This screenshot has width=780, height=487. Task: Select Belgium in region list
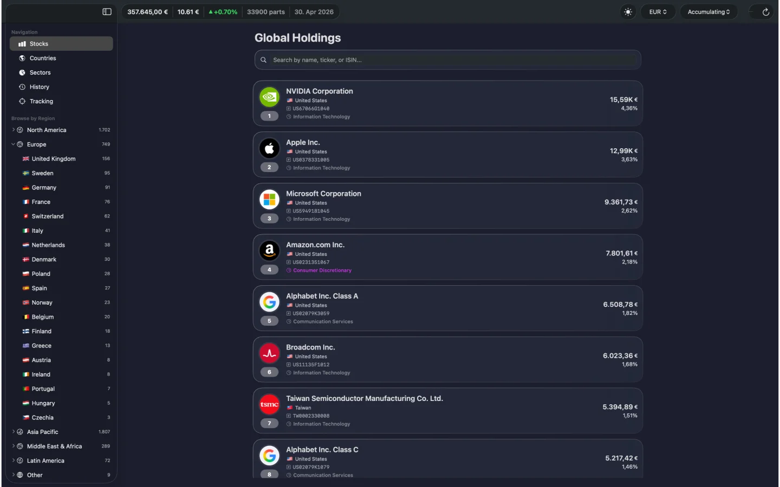61,317
